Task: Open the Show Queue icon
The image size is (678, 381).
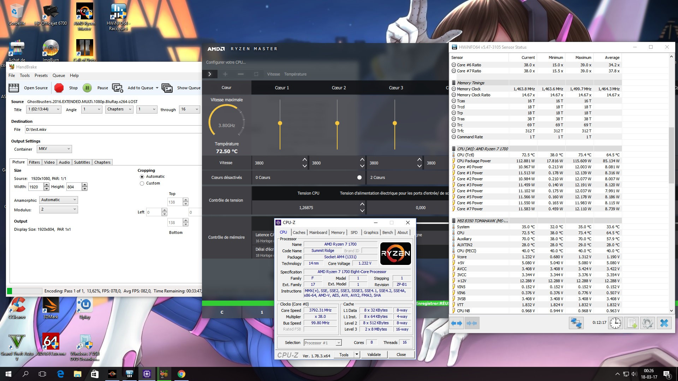Action: [167, 88]
